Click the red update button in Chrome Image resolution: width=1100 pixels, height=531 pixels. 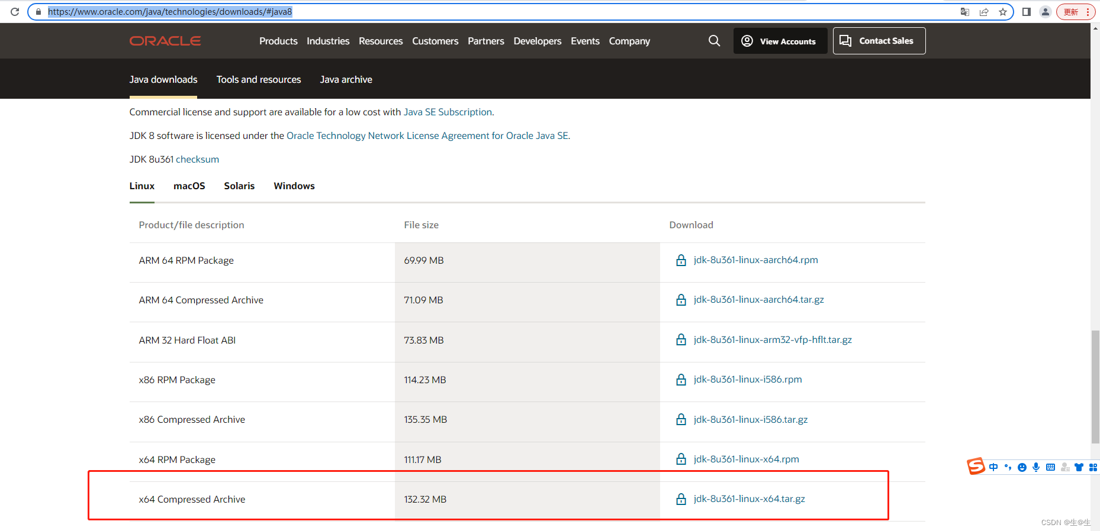(x=1076, y=12)
